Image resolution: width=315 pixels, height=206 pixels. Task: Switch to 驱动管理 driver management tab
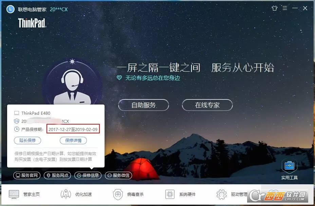pyautogui.click(x=232, y=194)
